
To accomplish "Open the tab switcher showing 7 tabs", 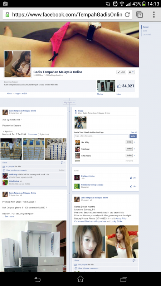I will 140,15.
